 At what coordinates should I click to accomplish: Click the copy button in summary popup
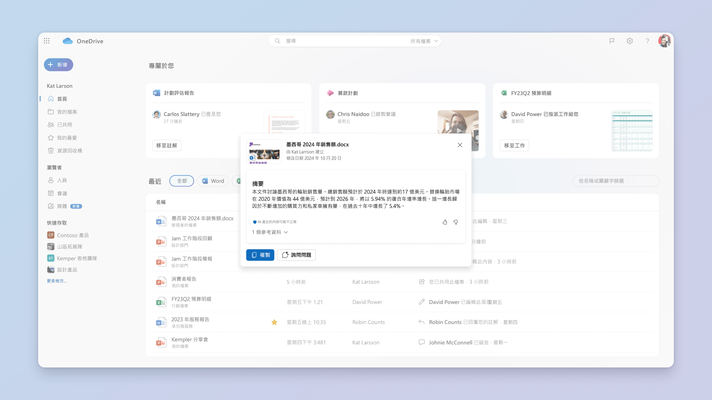260,254
